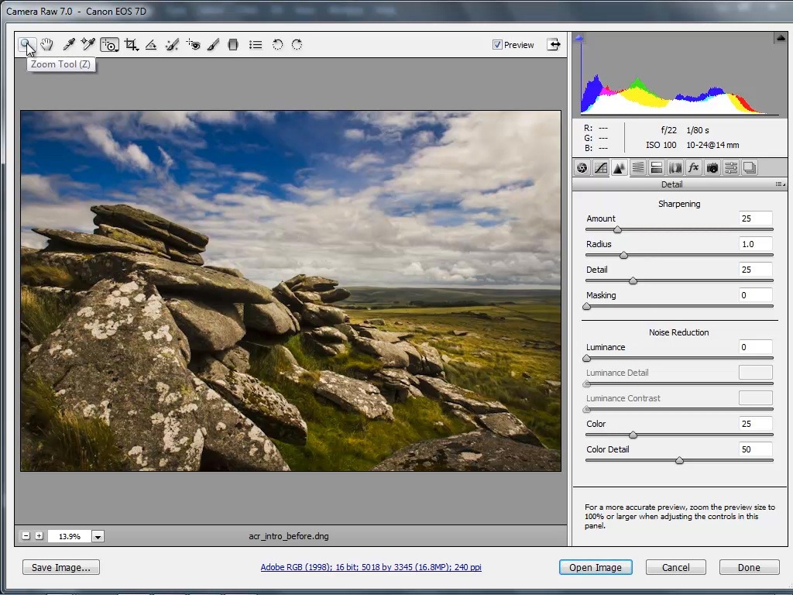
Task: Click the Sharpening Amount slider handle
Action: coord(617,229)
